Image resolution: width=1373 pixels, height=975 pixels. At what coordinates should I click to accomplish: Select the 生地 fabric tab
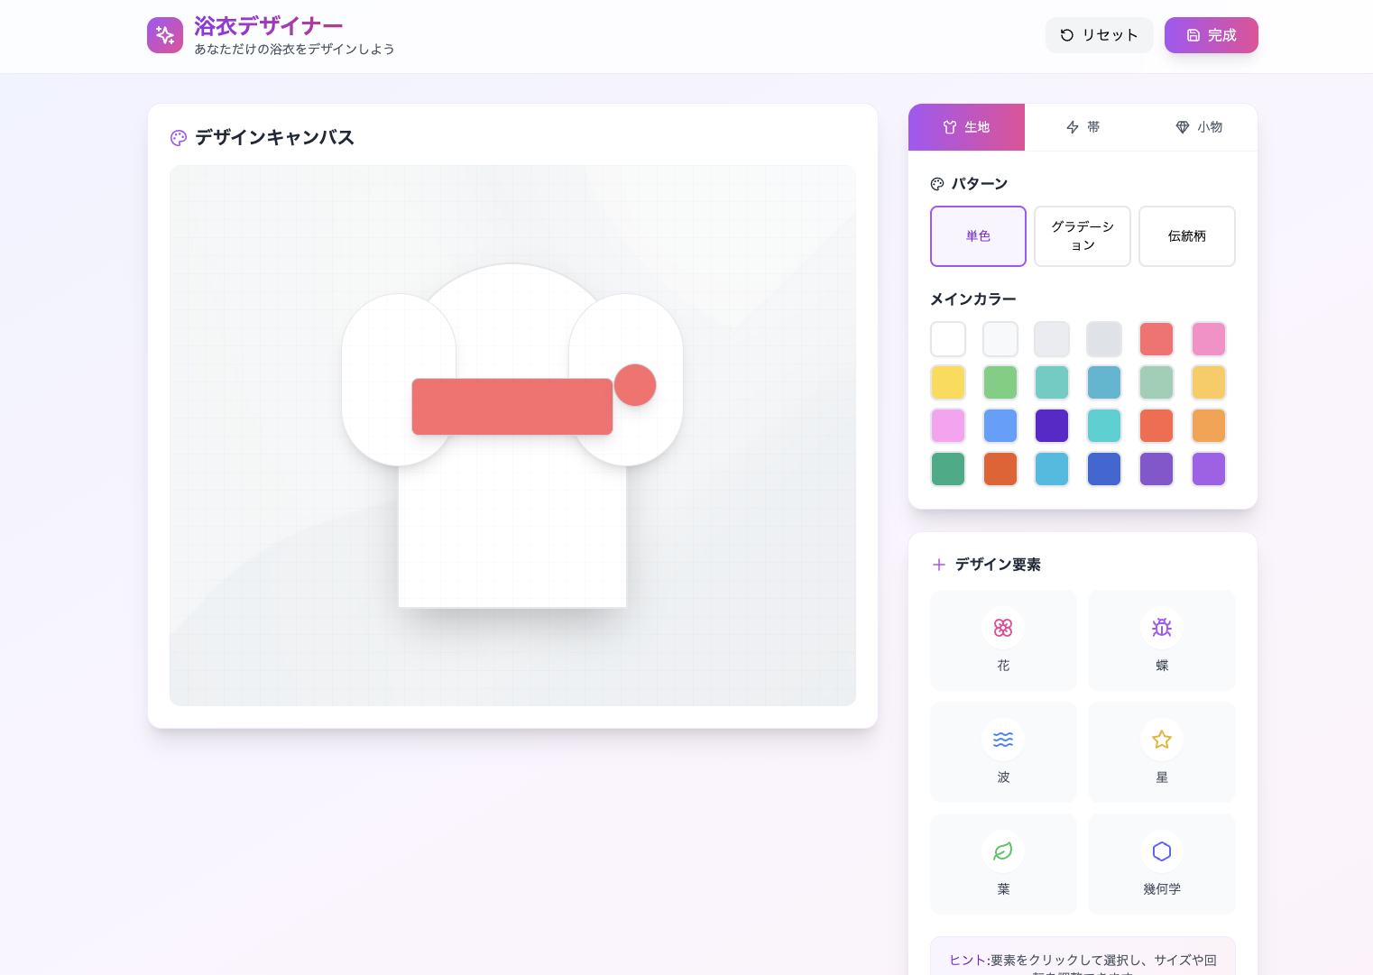tap(966, 127)
